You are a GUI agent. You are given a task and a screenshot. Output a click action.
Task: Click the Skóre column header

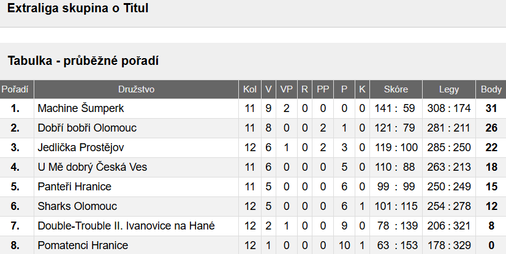coord(396,89)
